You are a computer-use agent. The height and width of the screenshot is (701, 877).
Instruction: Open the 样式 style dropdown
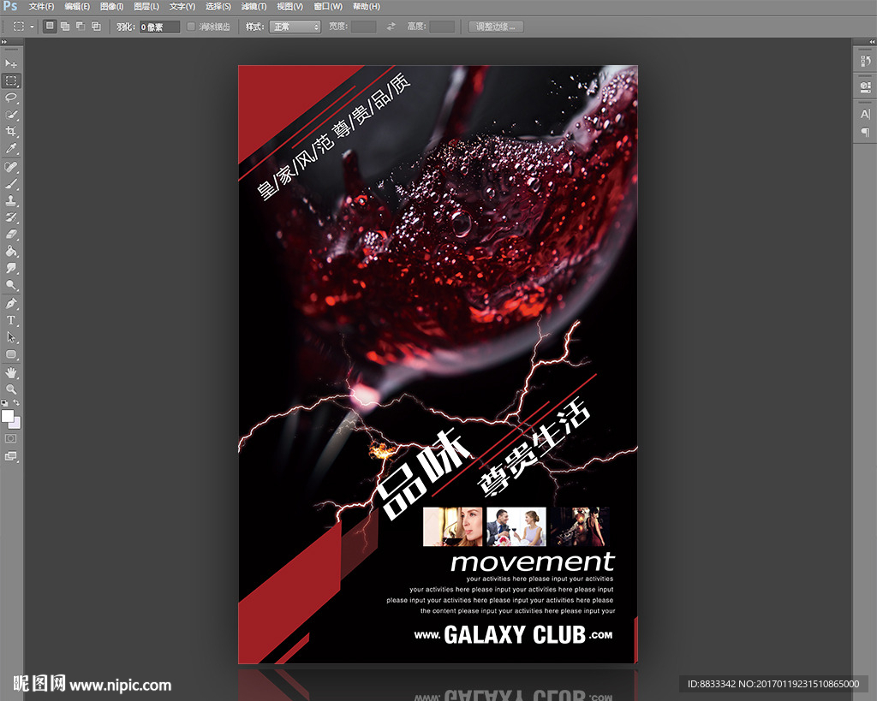(295, 27)
